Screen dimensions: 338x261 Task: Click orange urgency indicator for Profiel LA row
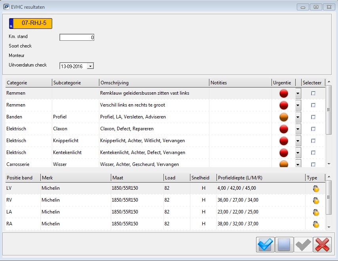pos(284,117)
